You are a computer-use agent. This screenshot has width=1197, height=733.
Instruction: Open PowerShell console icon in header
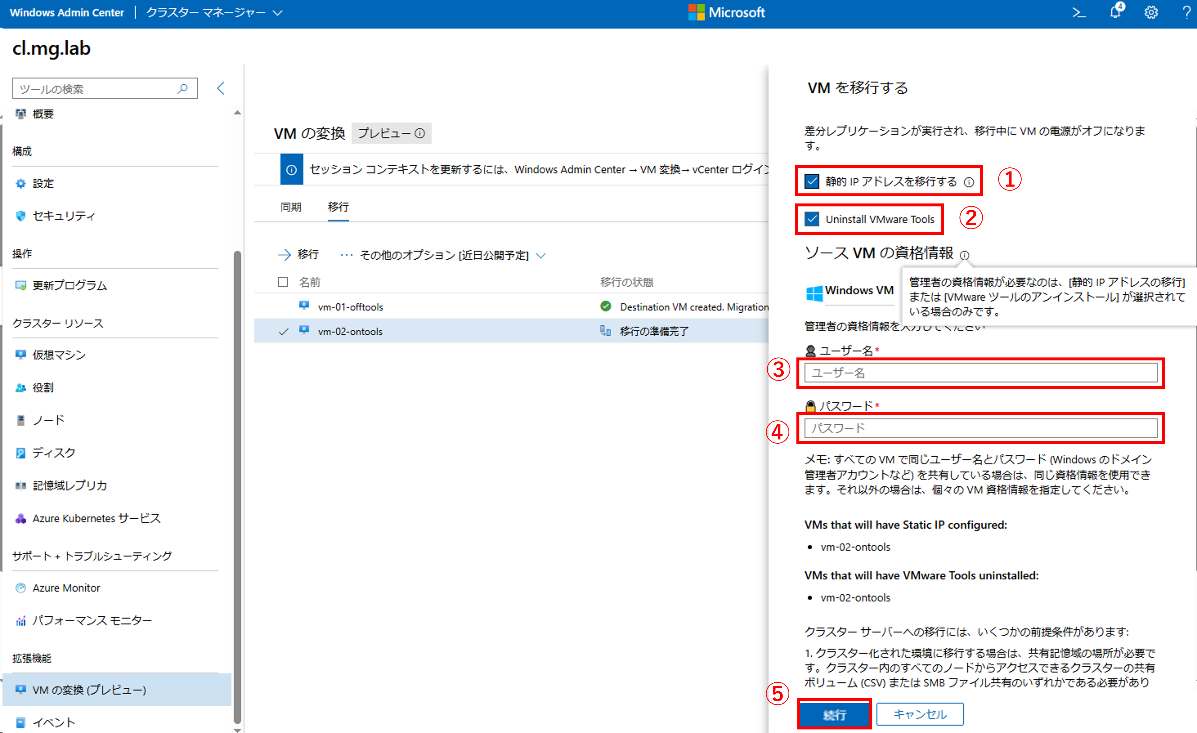point(1078,13)
